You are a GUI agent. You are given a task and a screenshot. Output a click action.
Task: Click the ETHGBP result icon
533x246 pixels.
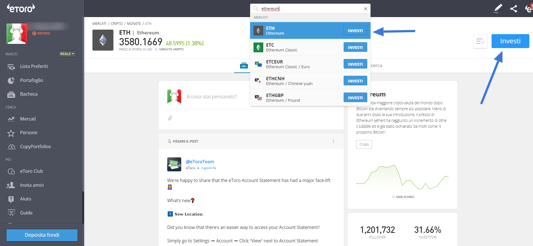(x=258, y=98)
